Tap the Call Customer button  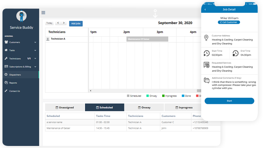[229, 22]
